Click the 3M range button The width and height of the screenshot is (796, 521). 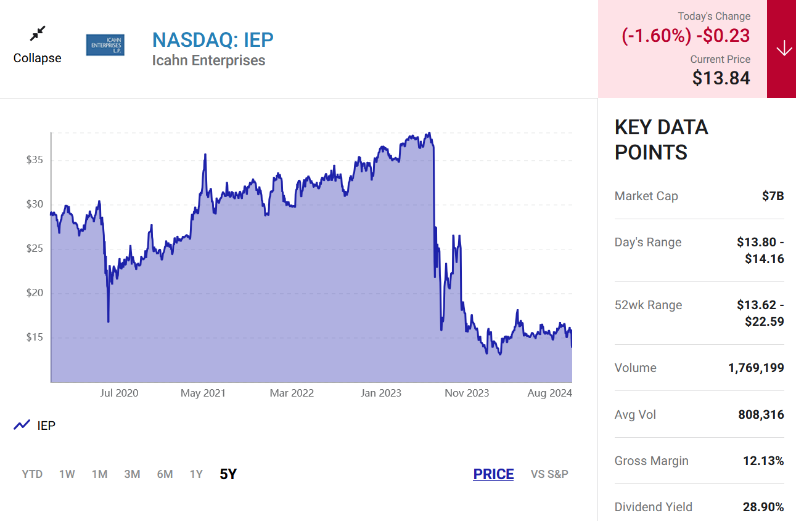click(132, 474)
